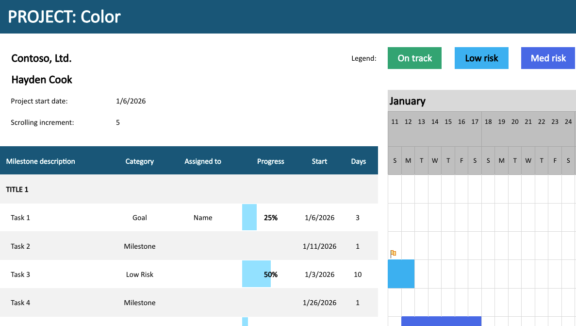Click the dark blue Gantt bar below Task 4
This screenshot has width=576, height=326.
(441, 321)
